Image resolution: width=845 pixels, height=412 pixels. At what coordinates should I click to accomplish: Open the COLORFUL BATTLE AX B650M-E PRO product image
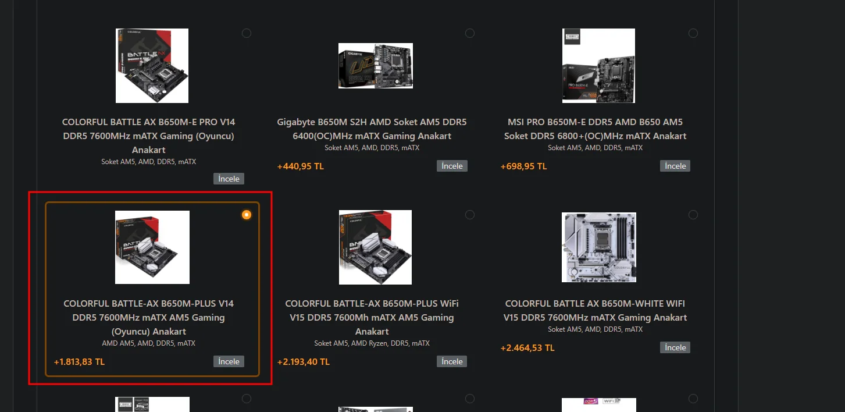pyautogui.click(x=152, y=66)
